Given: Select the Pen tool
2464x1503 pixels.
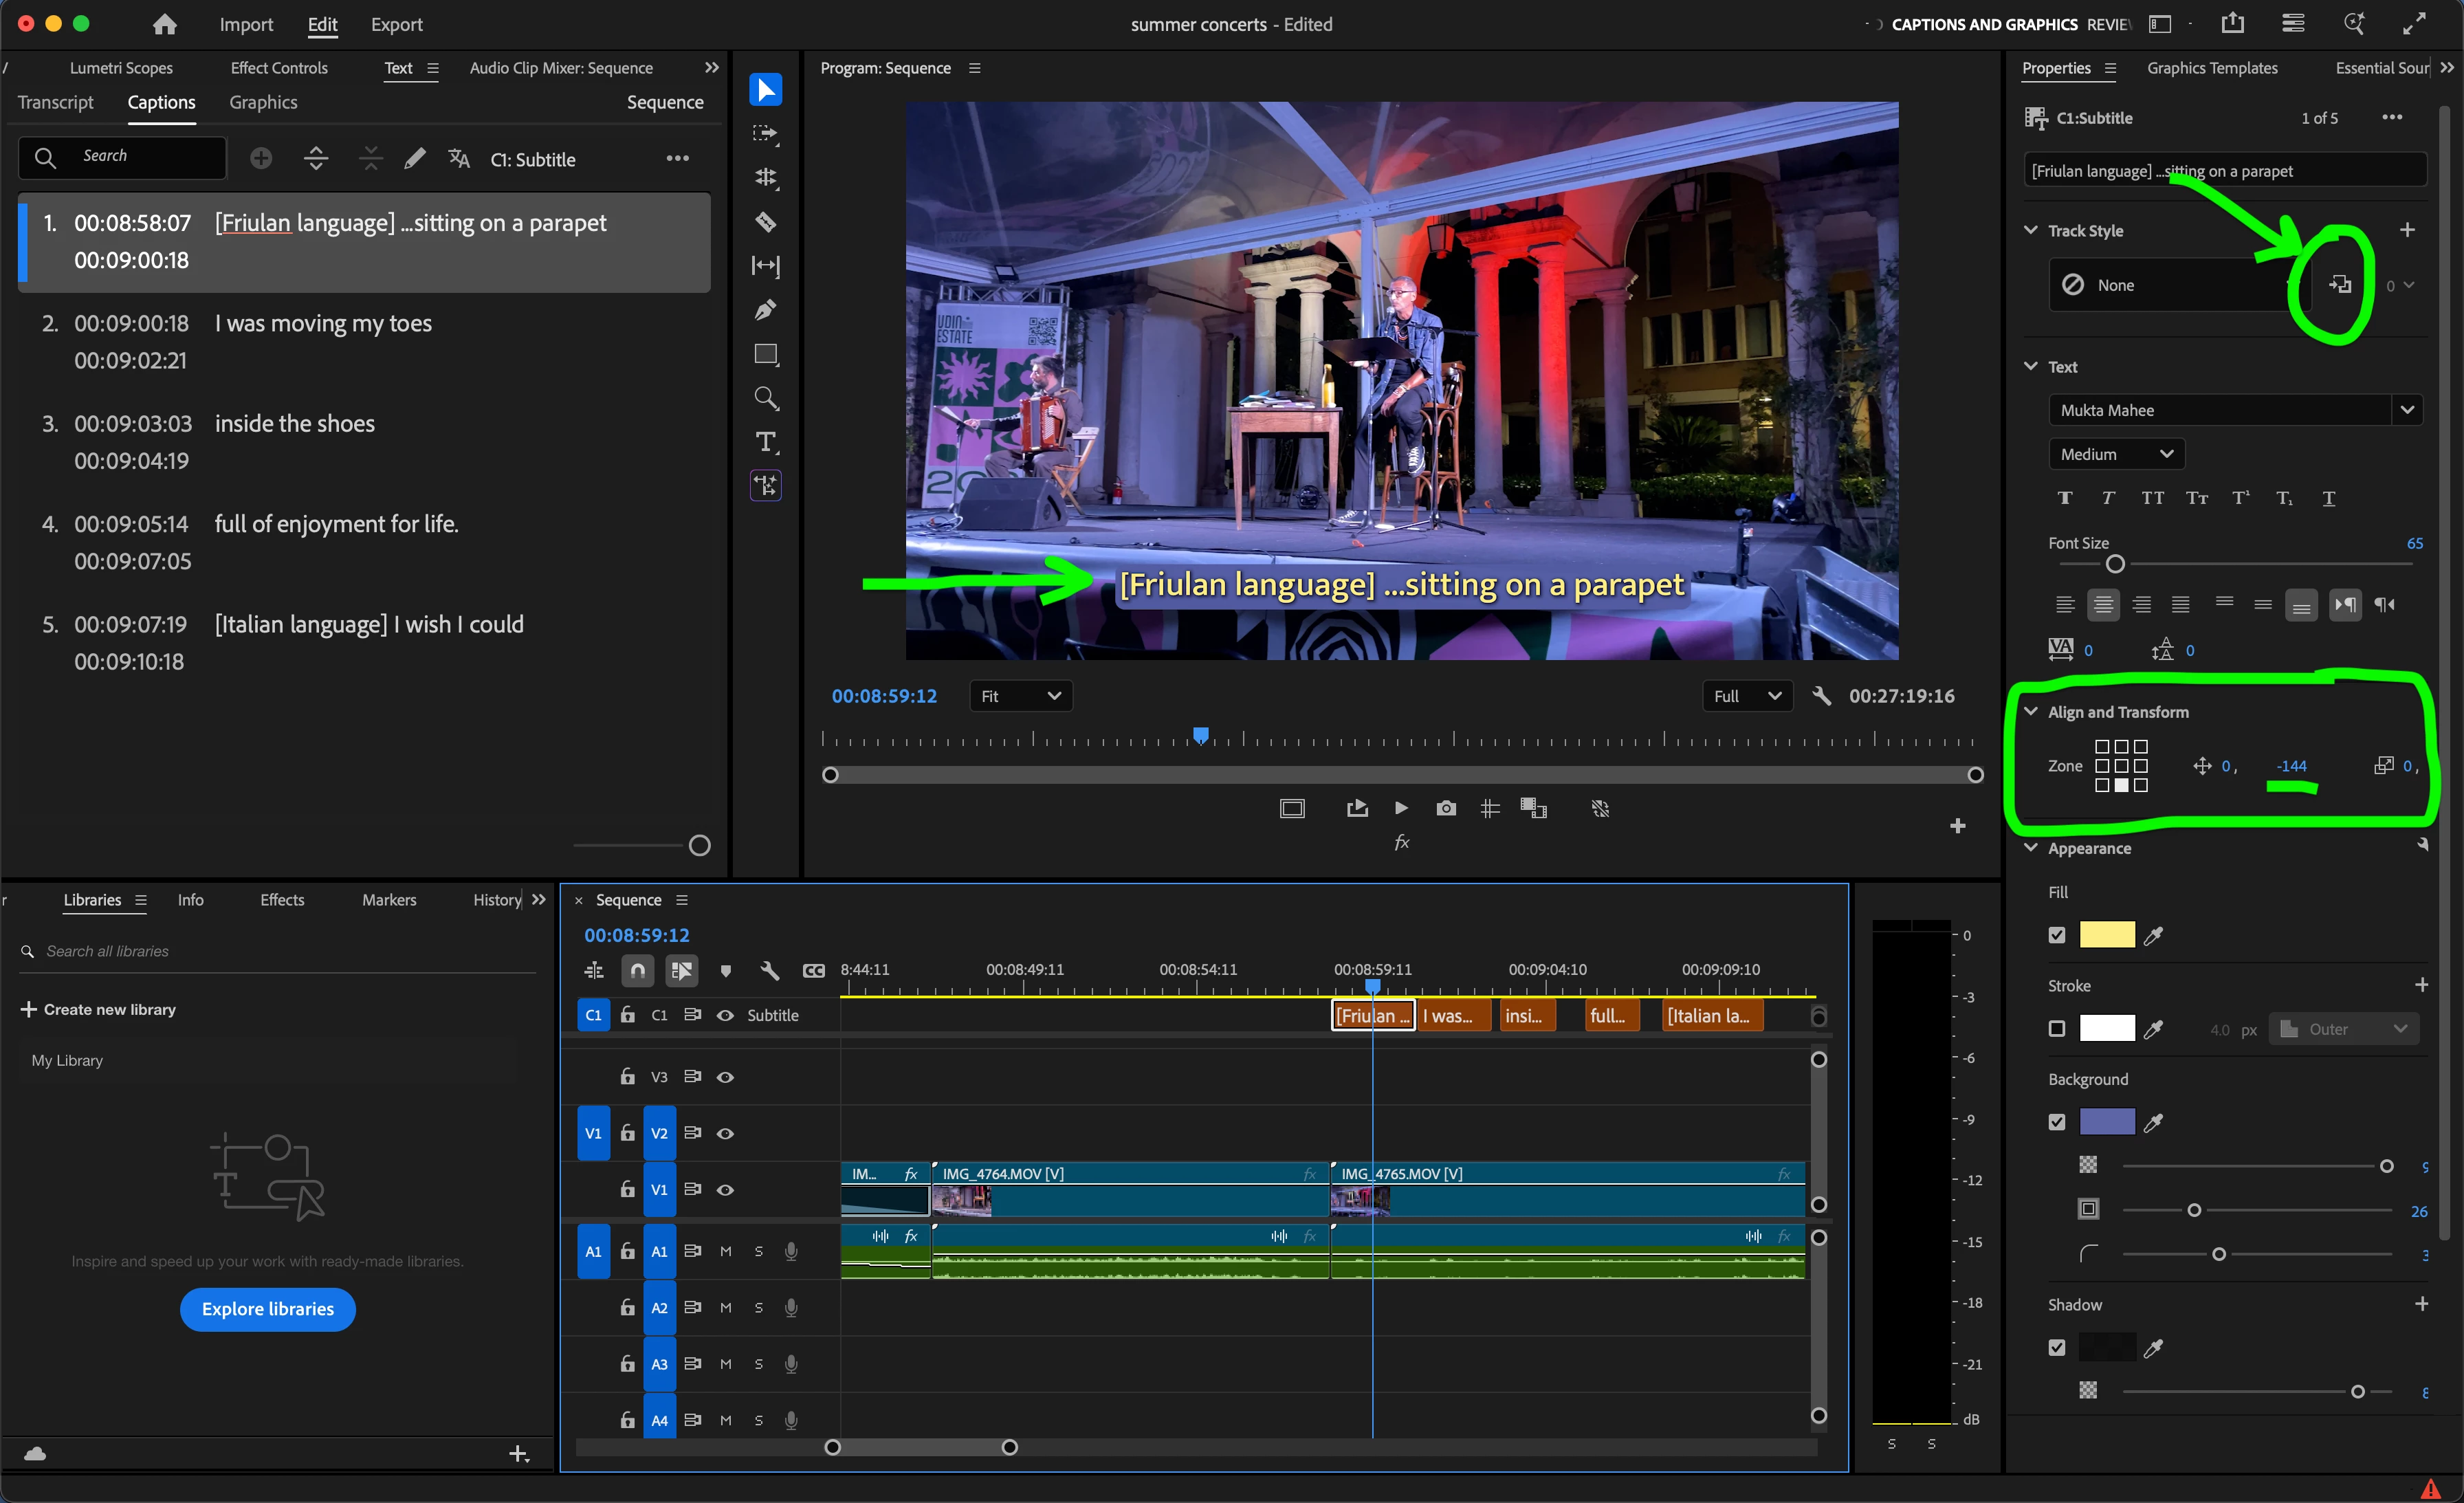Looking at the screenshot, I should 765,310.
